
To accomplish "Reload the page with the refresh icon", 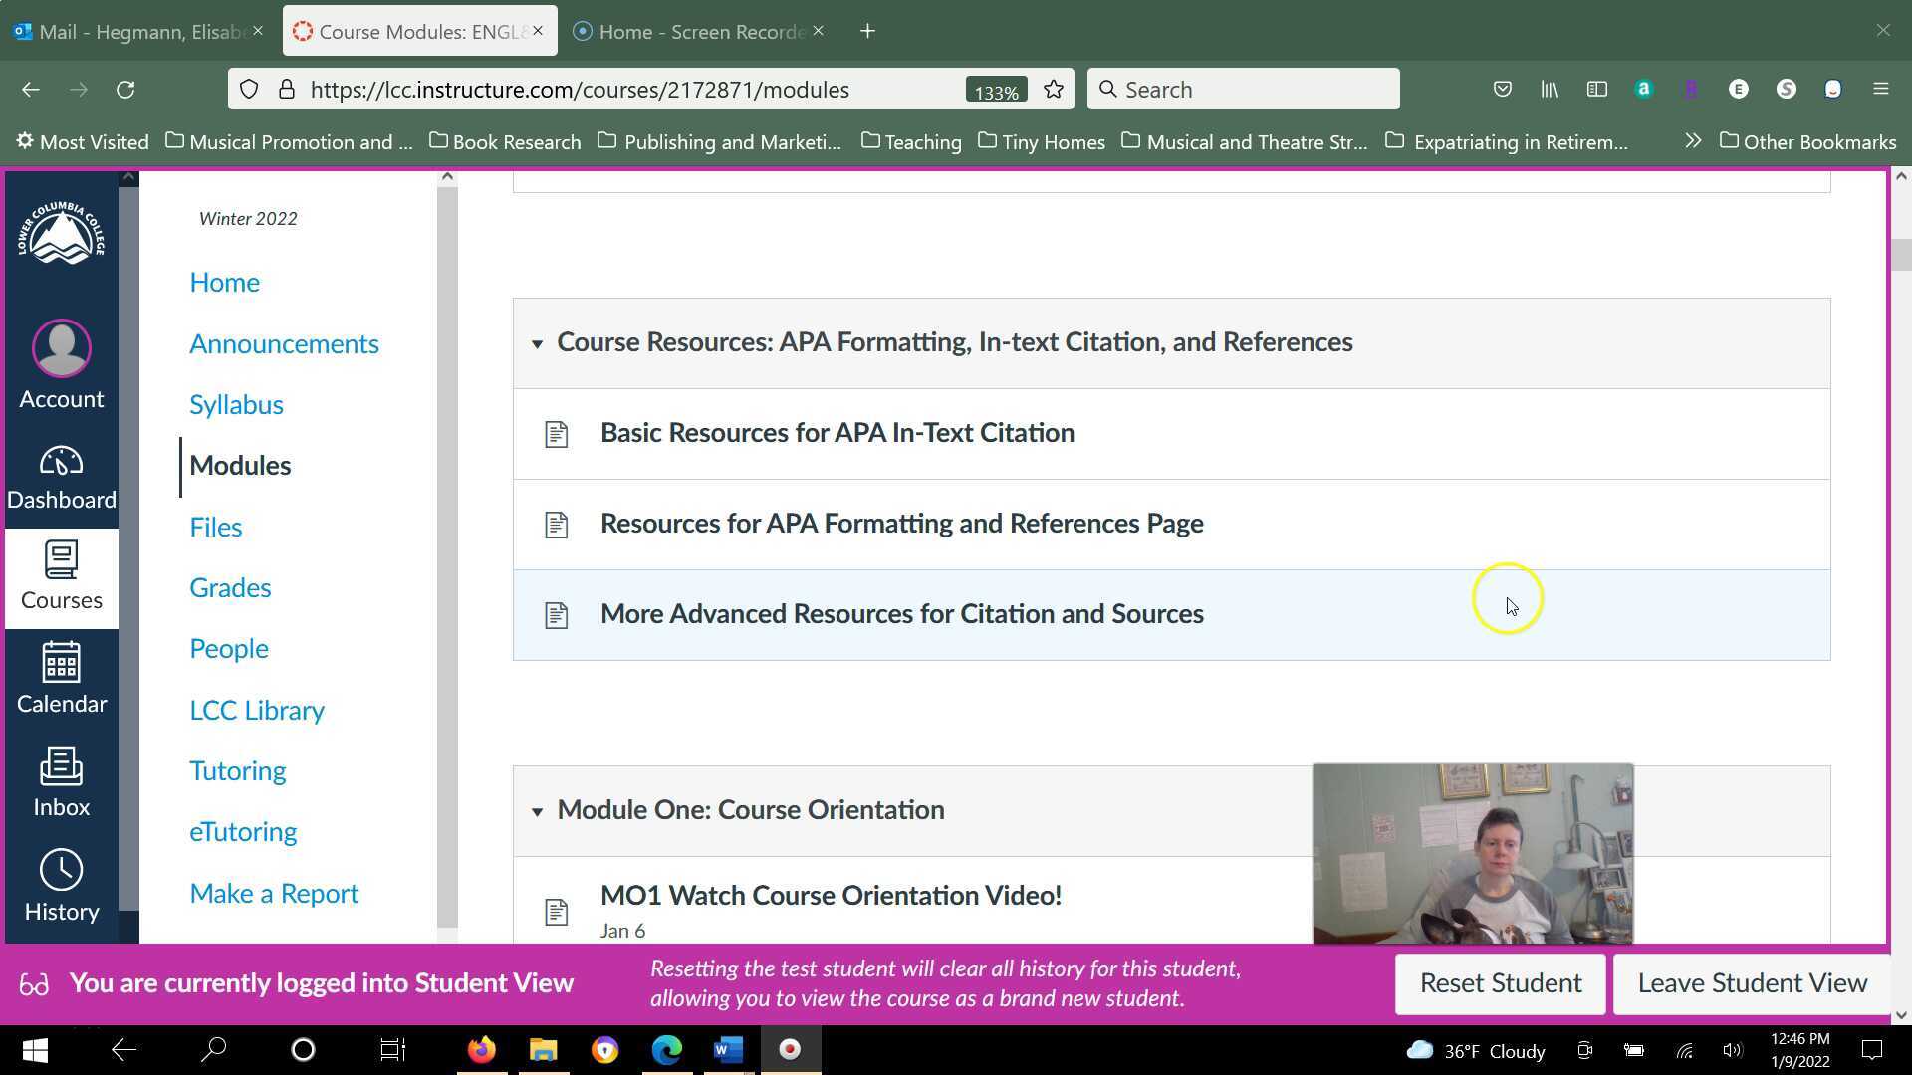I will [125, 89].
